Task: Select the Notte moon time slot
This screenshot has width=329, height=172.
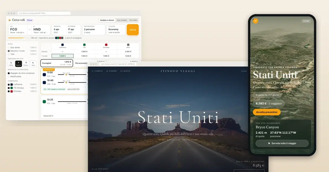Action: coord(11,64)
